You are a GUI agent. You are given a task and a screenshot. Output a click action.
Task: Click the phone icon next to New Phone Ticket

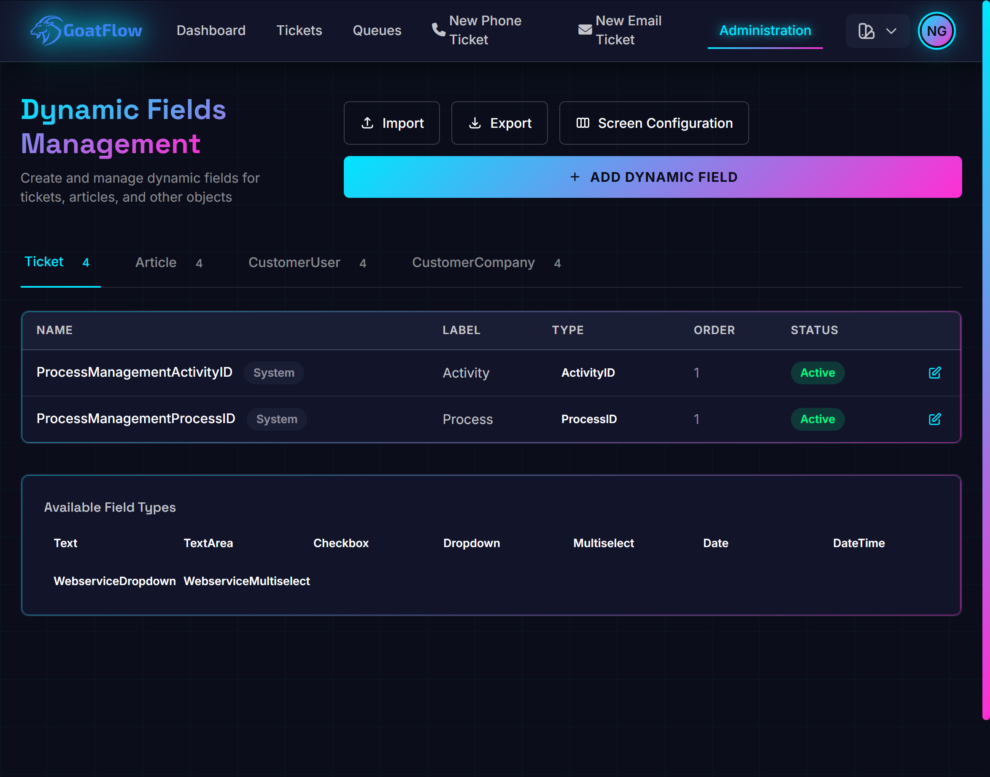click(438, 30)
